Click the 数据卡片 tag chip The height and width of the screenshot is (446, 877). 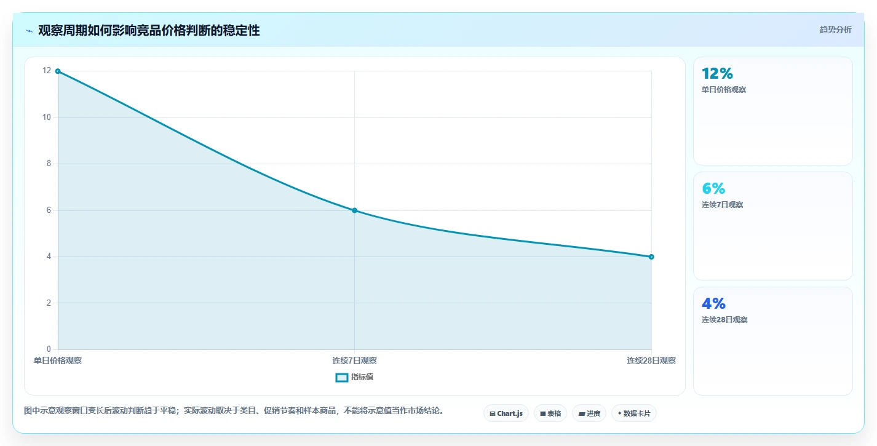point(634,413)
